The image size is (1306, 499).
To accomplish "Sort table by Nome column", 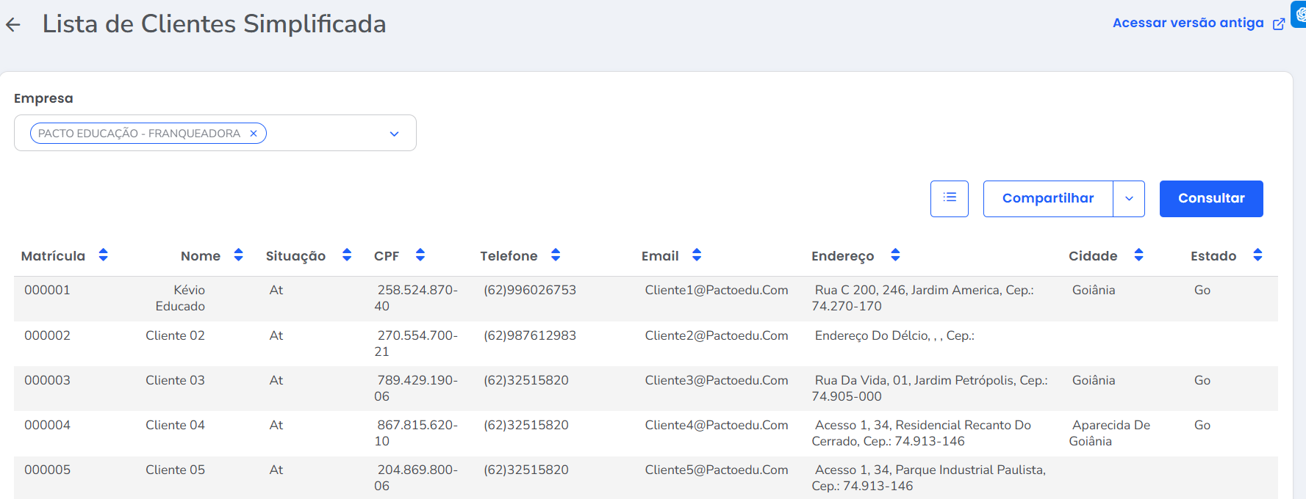I will 238,255.
